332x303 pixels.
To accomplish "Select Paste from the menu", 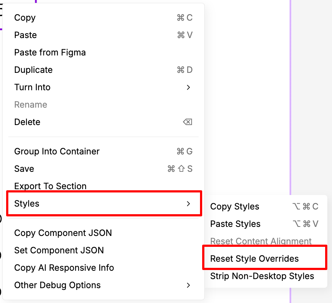I will click(26, 35).
